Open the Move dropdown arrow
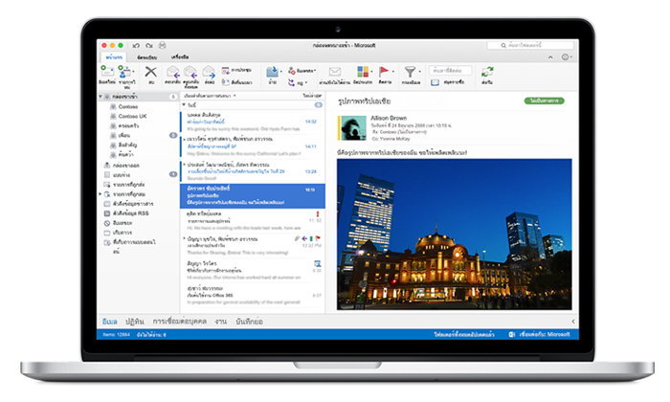This screenshot has height=402, width=670. [281, 72]
